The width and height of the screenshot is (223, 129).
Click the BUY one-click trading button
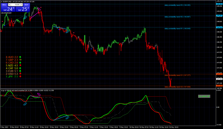click(26, 5)
